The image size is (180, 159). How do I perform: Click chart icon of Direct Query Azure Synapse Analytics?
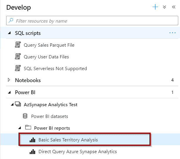tap(33, 152)
